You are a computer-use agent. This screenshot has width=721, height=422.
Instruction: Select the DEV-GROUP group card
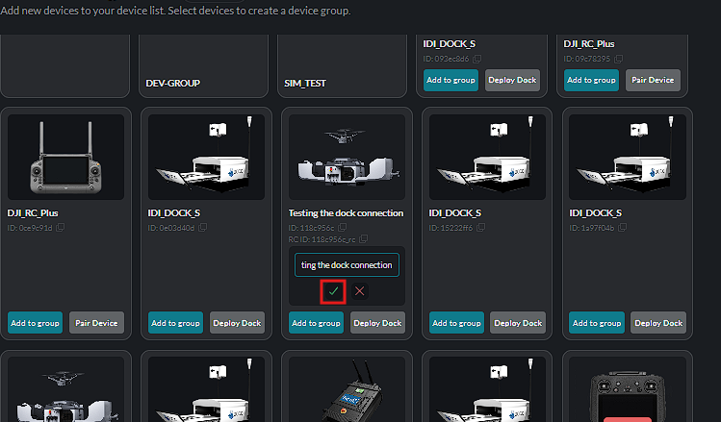pos(204,64)
